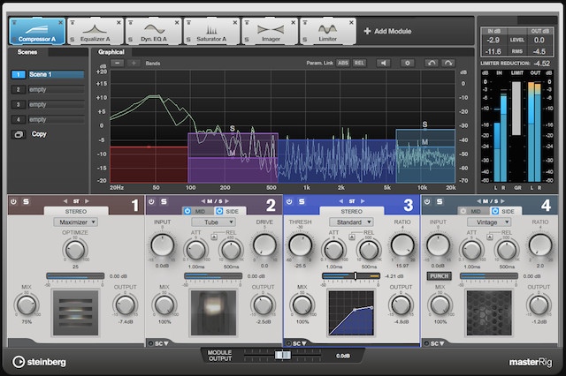Click band 1 left channel-mode arrow
Image resolution: width=566 pixels, height=376 pixels.
click(65, 201)
